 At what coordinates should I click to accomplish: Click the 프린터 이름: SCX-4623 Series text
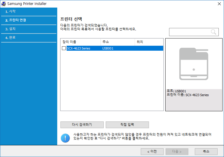(188, 95)
